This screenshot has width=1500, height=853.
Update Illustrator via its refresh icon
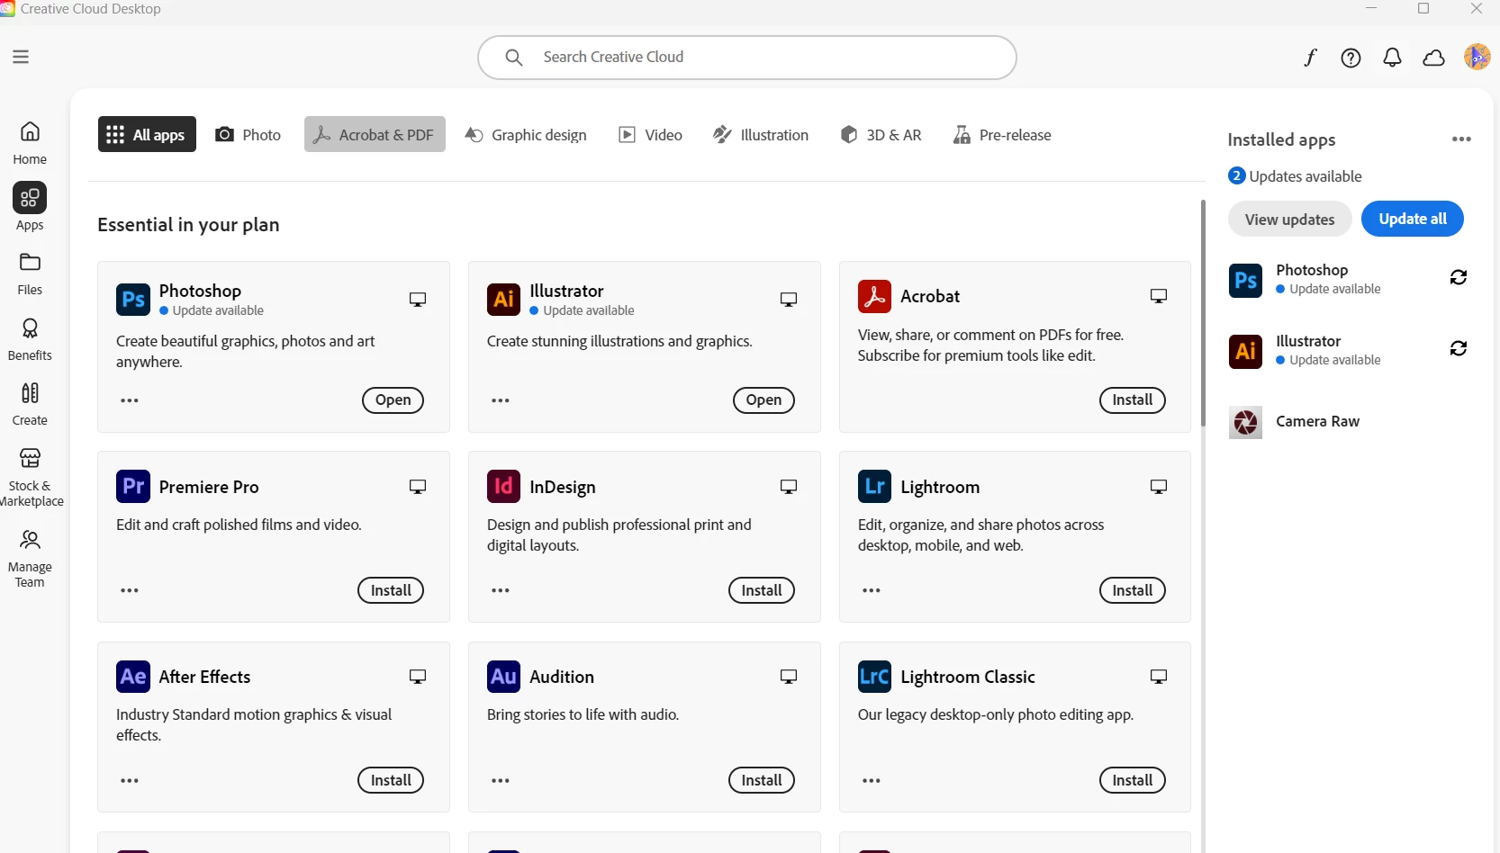pyautogui.click(x=1459, y=348)
